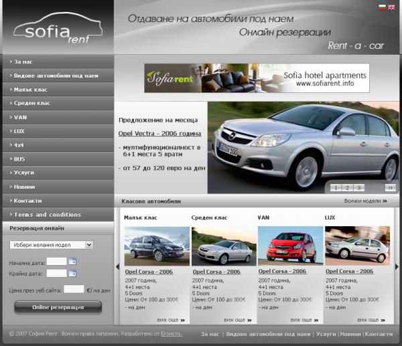Open calendar icon next to Начална дата

pyautogui.click(x=72, y=262)
